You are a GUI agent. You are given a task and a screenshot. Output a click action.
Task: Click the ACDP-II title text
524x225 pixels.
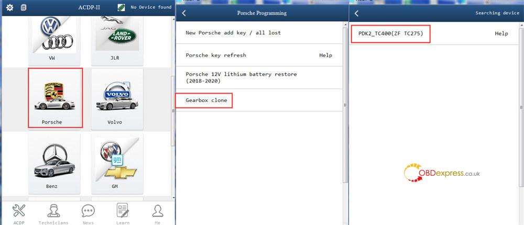coord(88,7)
